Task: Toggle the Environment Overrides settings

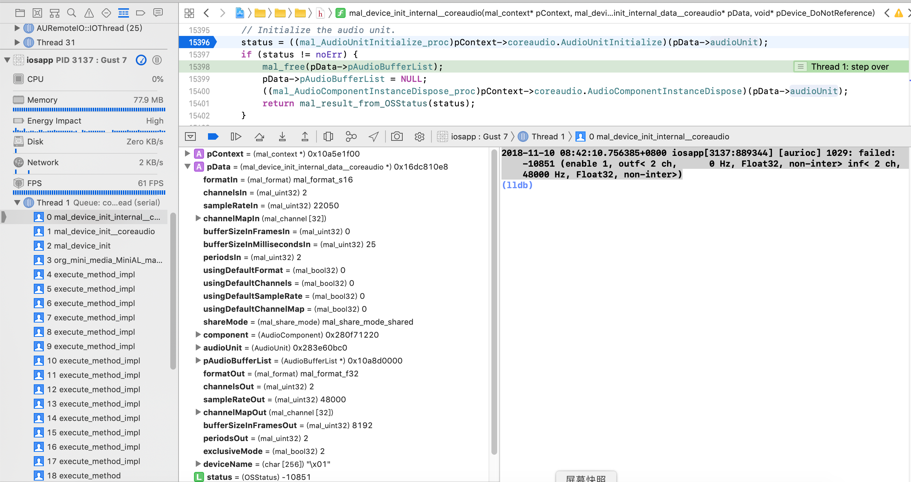Action: (x=419, y=136)
